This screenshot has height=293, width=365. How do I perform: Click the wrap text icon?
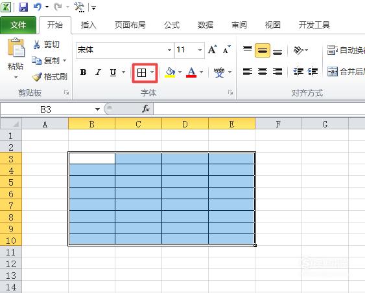click(333, 50)
